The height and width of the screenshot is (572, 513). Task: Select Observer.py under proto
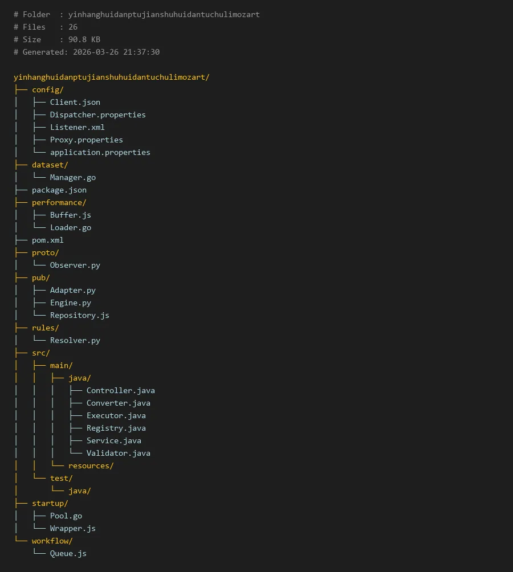75,265
